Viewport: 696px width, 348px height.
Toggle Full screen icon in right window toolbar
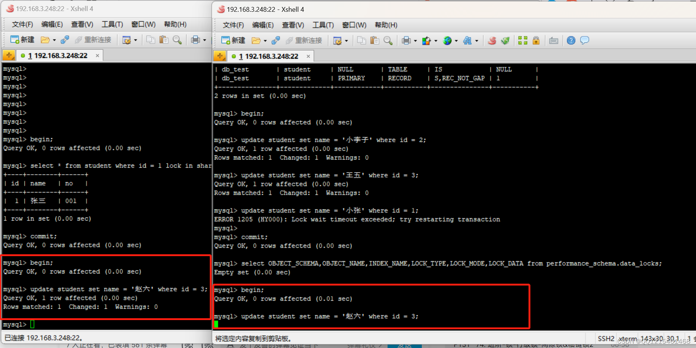tap(523, 40)
